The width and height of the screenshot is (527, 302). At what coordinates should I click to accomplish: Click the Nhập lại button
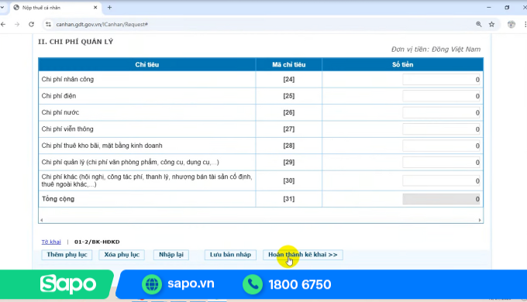(171, 255)
